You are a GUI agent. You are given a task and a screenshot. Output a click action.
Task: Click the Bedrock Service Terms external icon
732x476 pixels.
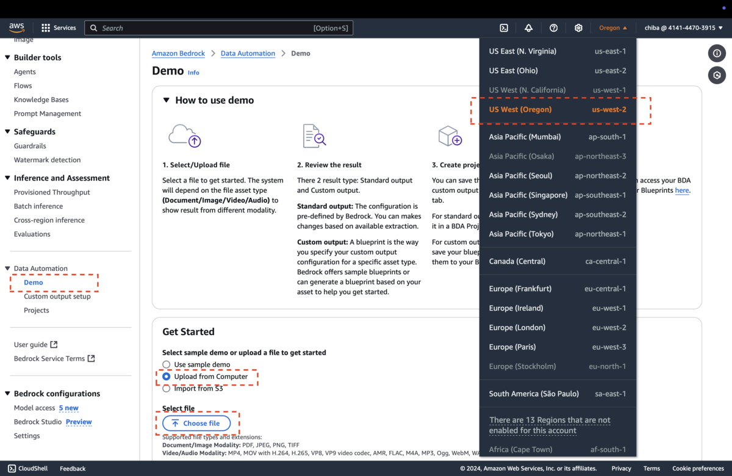tap(91, 358)
